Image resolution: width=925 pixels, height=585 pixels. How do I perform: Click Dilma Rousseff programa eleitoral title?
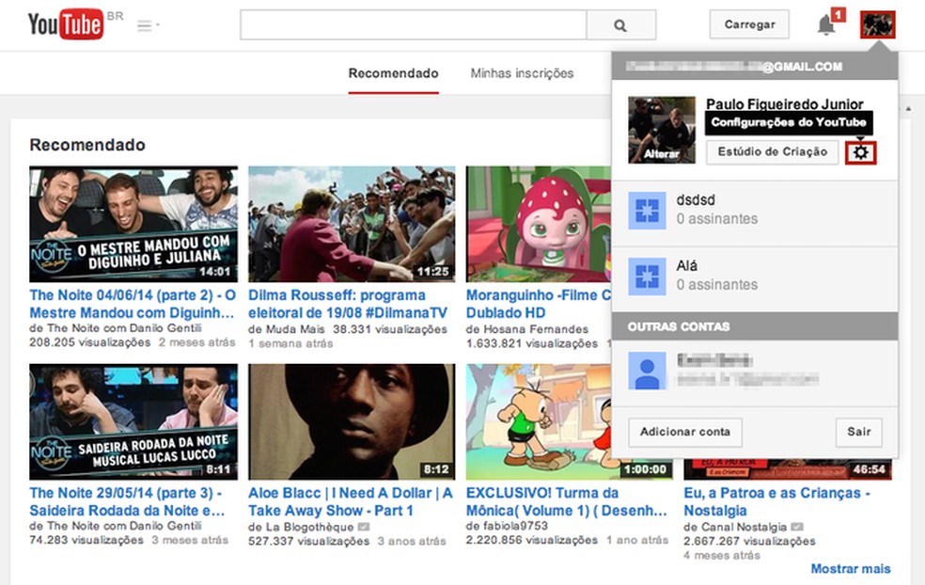click(348, 304)
